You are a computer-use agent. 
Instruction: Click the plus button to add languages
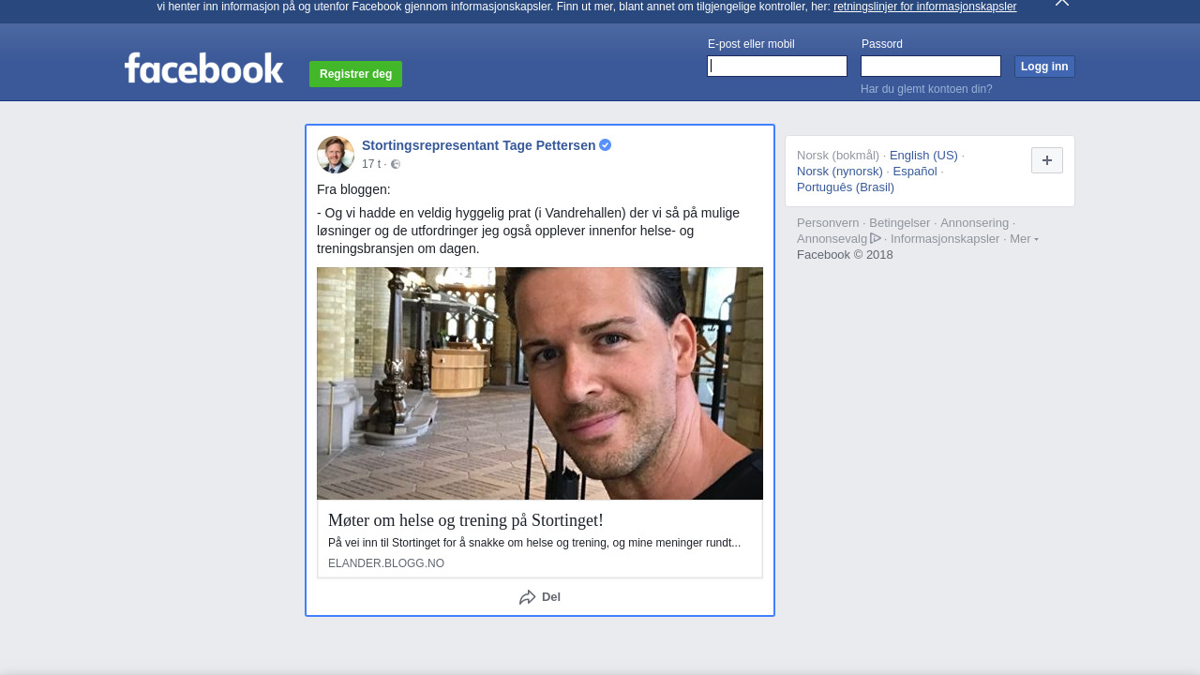1047,160
